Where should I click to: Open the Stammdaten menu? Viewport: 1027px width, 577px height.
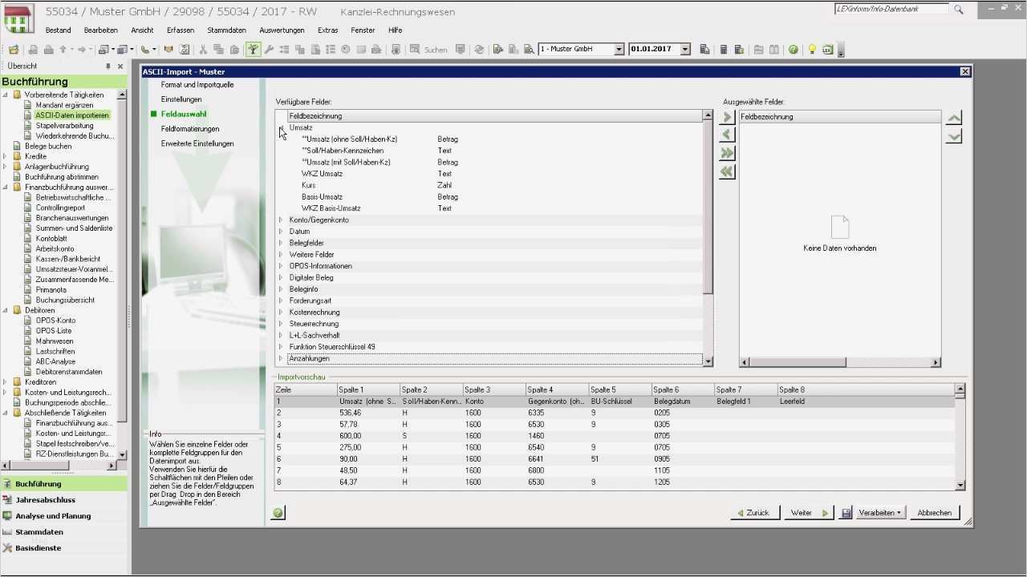(x=226, y=30)
